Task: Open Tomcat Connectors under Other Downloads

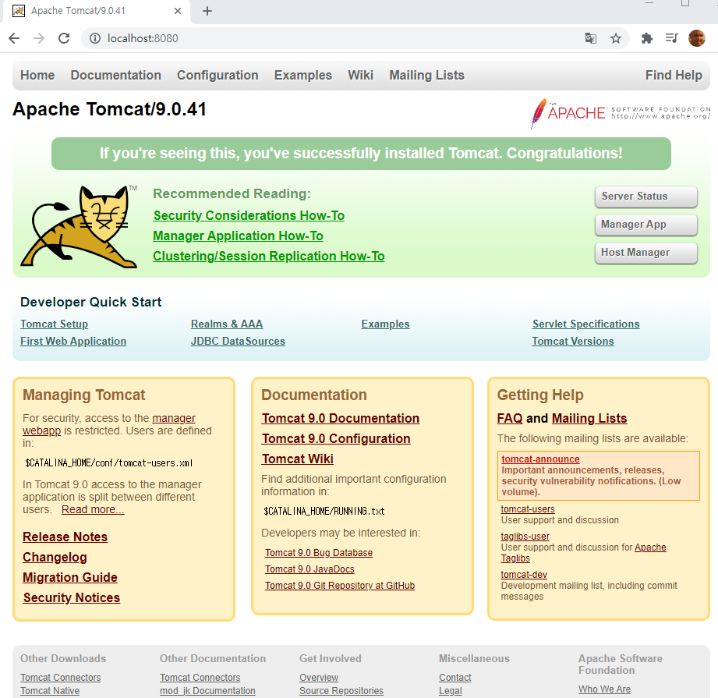Action: pos(61,678)
